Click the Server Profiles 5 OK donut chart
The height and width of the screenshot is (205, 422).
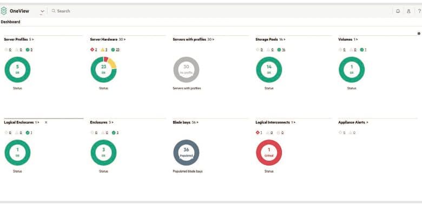pos(17,69)
